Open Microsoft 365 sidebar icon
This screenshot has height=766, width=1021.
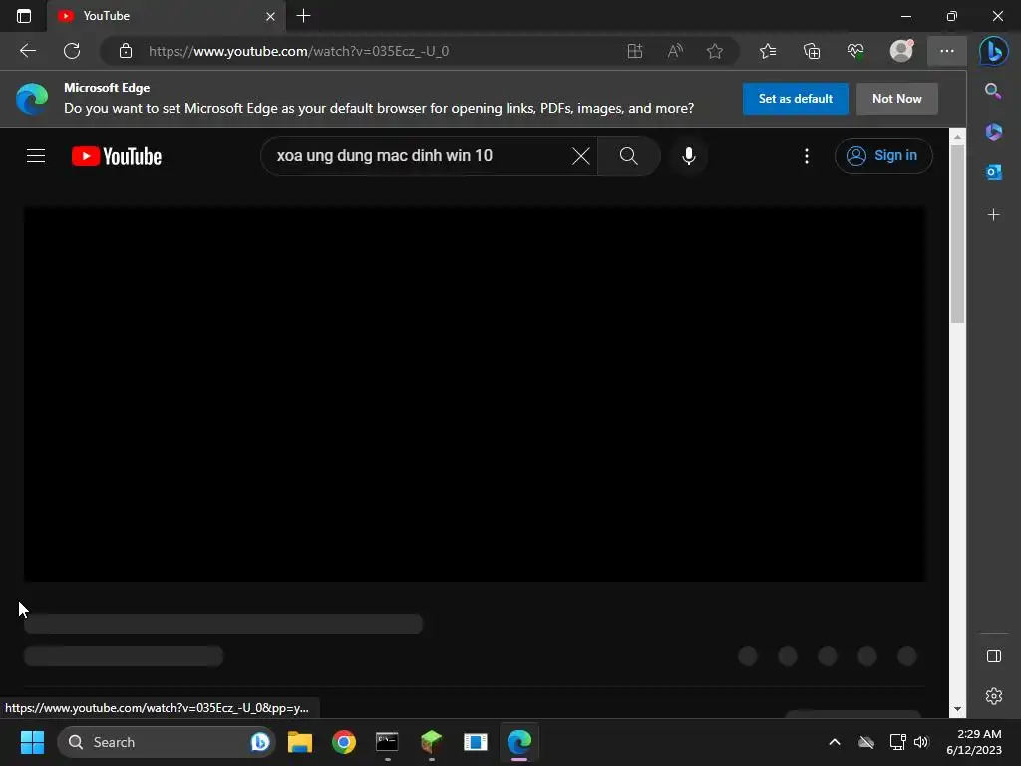(x=993, y=132)
